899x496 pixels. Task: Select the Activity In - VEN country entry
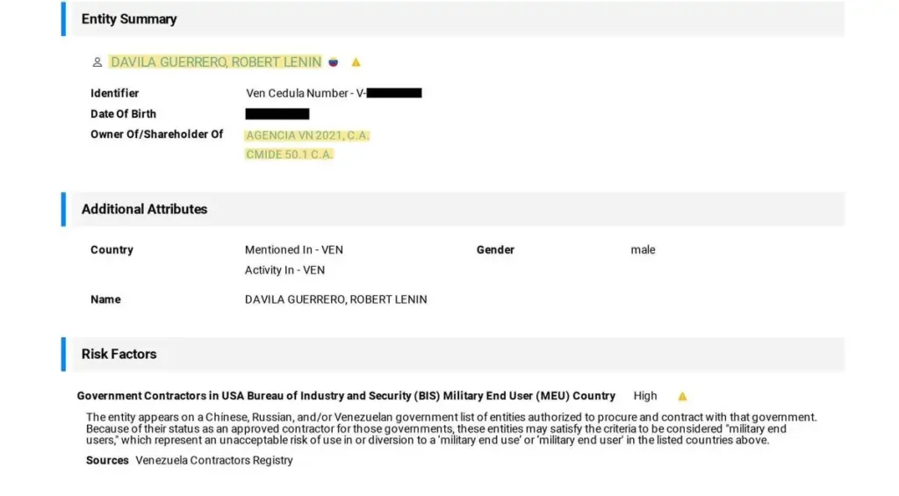tap(284, 270)
